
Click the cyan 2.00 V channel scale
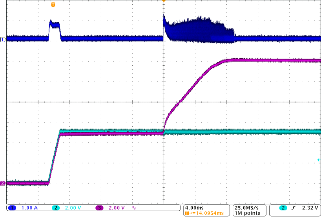click(x=73, y=208)
